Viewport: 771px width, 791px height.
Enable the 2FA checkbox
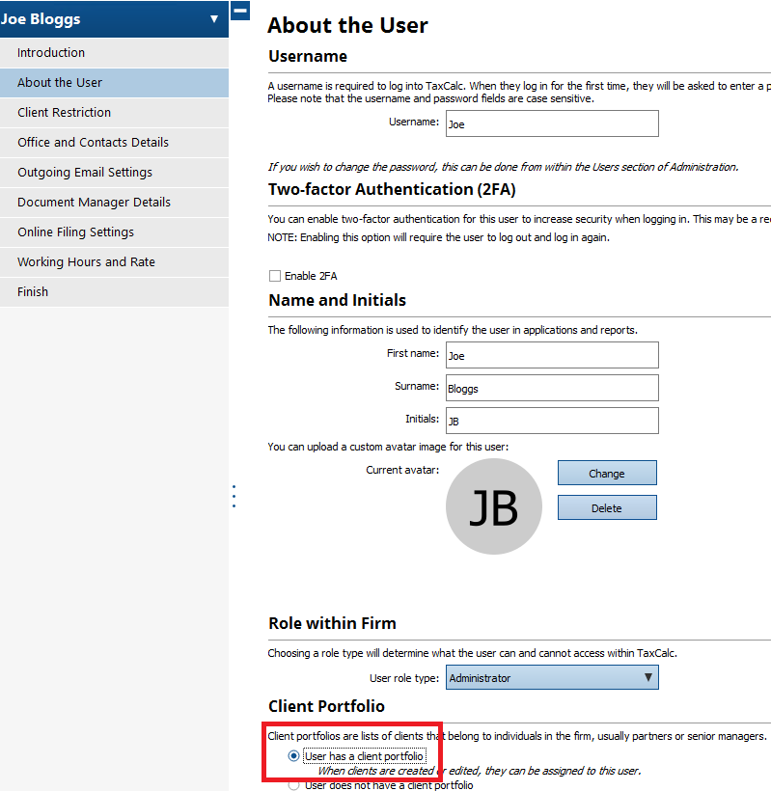coord(275,276)
